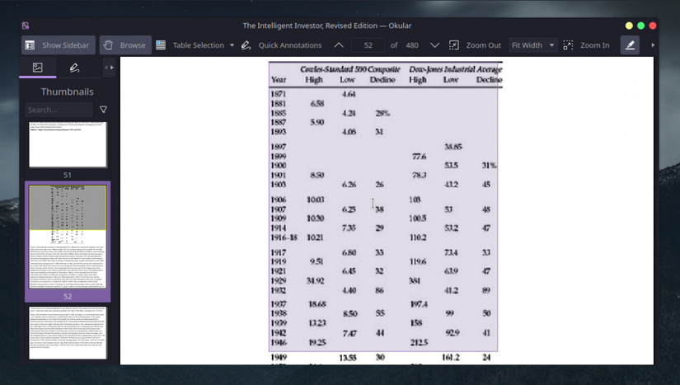
Task: Select the page 51 thumbnail
Action: point(68,144)
